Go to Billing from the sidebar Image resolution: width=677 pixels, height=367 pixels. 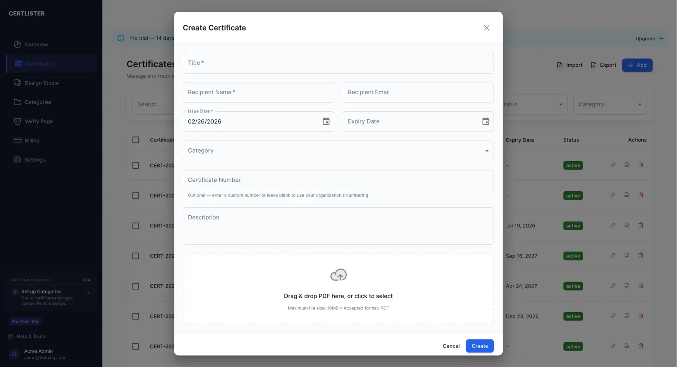pos(32,140)
